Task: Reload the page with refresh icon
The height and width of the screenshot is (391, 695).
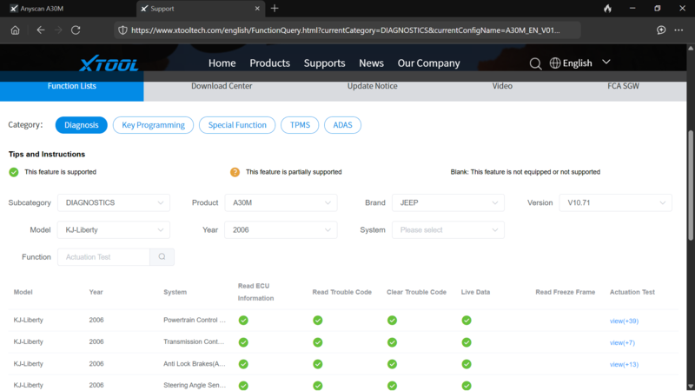Action: click(x=76, y=30)
